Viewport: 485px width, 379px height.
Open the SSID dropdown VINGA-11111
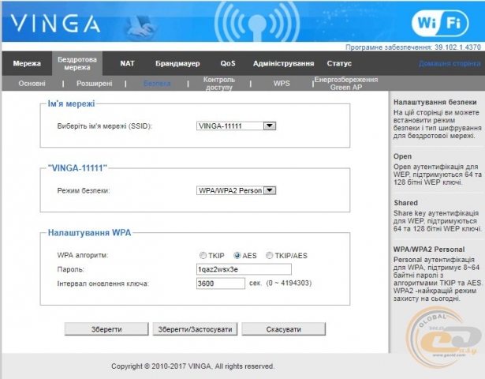[x=236, y=126]
